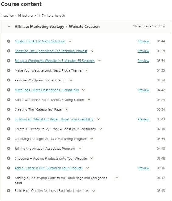
Task: Preview the Selecting The Right Niche lecture
Action: point(143,51)
